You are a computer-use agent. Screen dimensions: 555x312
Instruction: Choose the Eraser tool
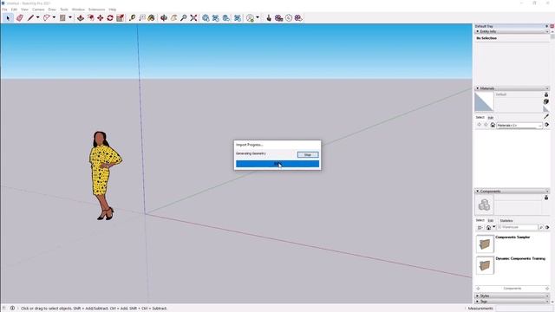point(20,17)
